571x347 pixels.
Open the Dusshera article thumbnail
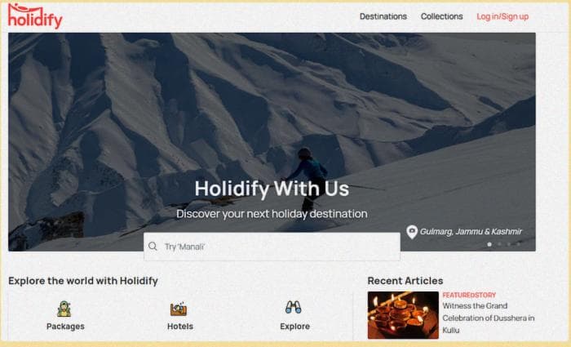tap(403, 315)
